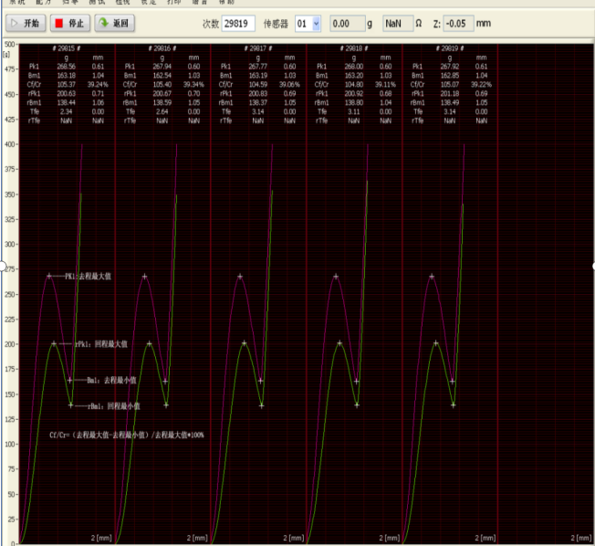Click Pk1 value 267.94
595x546 pixels.
tap(162, 67)
